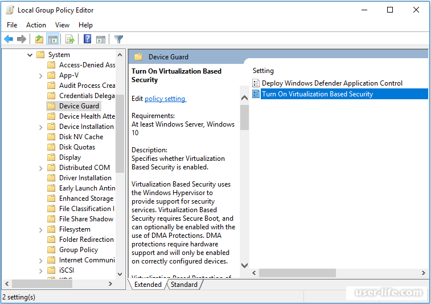Click tree pane horizontal scroll right arrow
The image size is (431, 304).
(110, 283)
